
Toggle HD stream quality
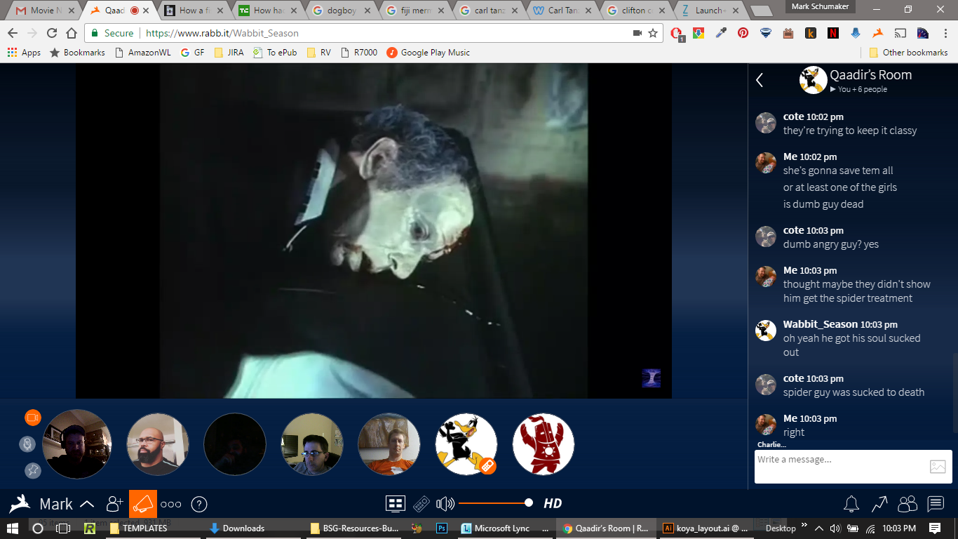(553, 503)
